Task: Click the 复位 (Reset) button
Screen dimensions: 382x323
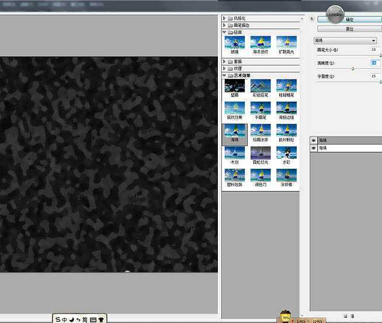Action: pyautogui.click(x=350, y=29)
